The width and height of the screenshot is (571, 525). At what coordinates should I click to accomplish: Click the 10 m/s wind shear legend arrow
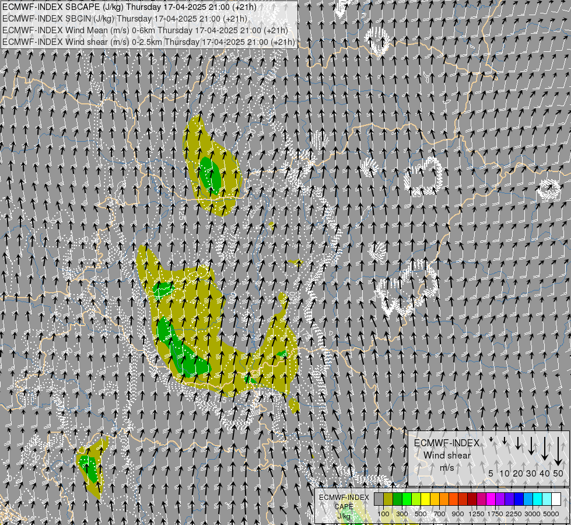click(x=505, y=441)
